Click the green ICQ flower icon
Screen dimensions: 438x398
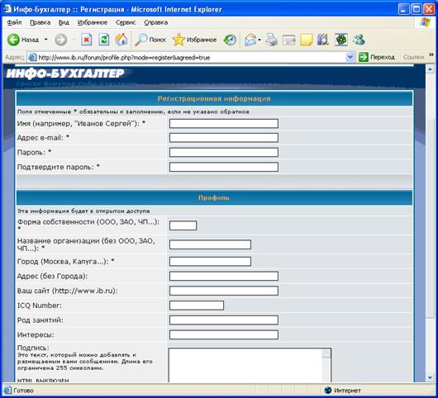[x=341, y=40]
